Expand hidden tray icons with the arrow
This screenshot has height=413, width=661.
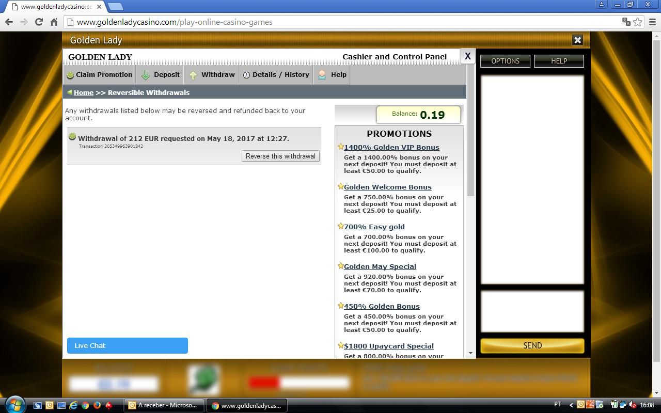(571, 405)
